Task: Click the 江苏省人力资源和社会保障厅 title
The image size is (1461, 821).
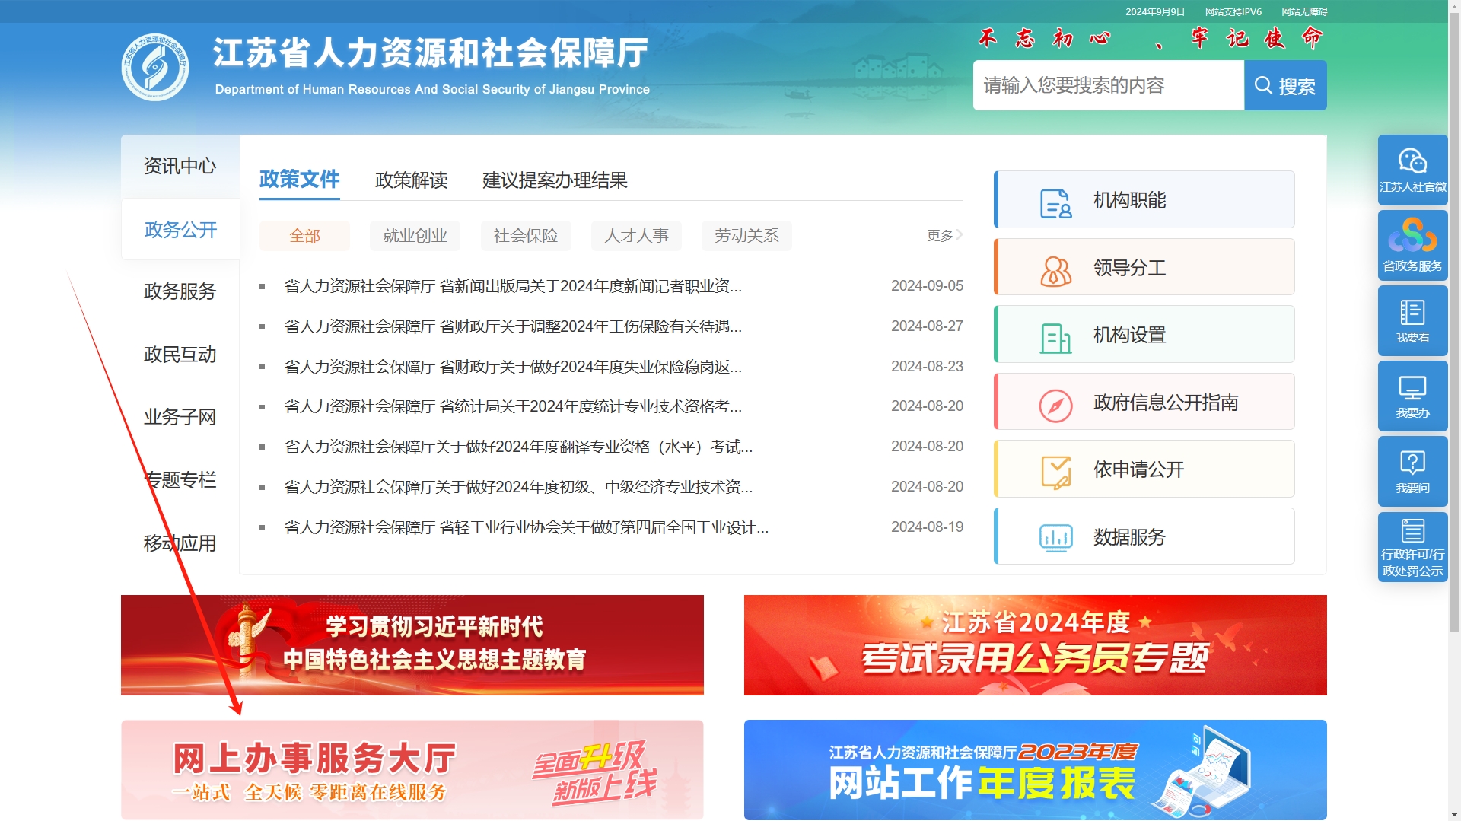Action: (430, 53)
